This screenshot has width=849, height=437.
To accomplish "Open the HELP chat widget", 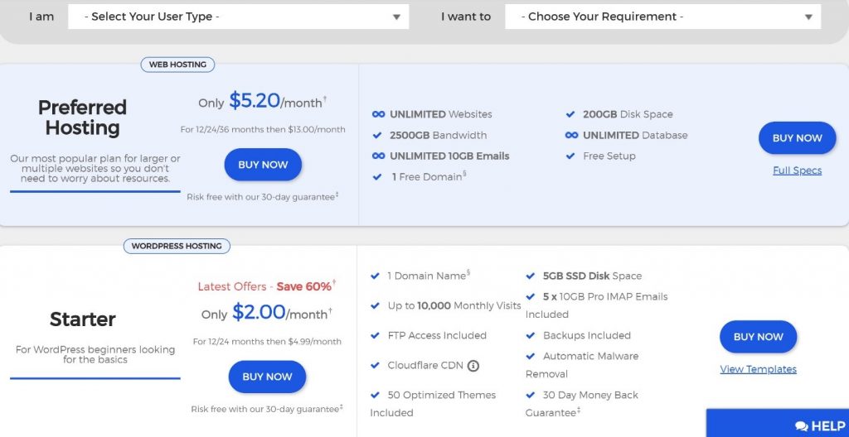I will click(x=778, y=424).
